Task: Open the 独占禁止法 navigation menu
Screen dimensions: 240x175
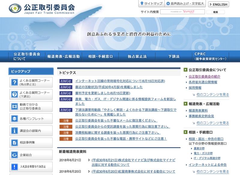Action: point(137,56)
